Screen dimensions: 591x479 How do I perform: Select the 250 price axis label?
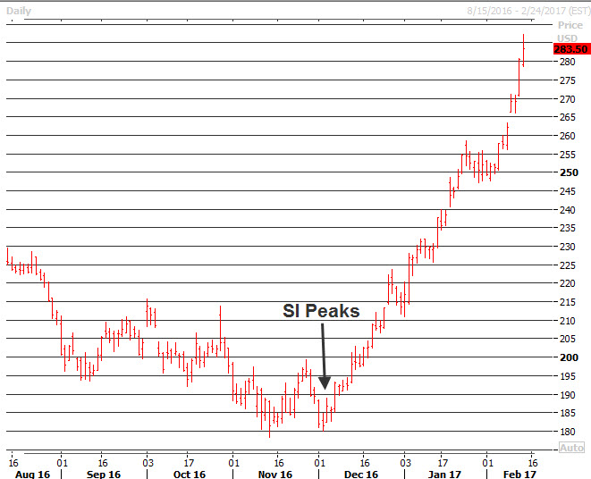pos(569,172)
